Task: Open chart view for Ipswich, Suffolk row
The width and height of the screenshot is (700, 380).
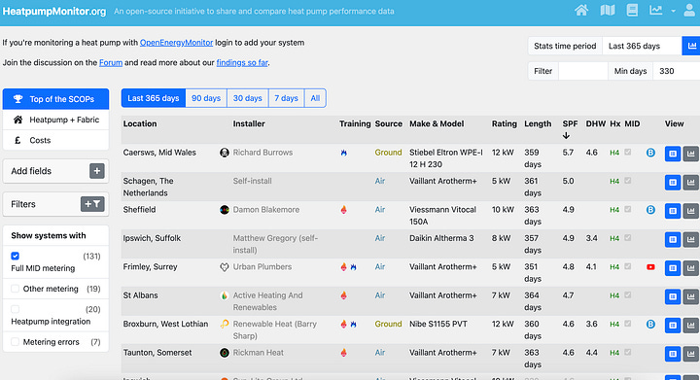Action: click(690, 239)
